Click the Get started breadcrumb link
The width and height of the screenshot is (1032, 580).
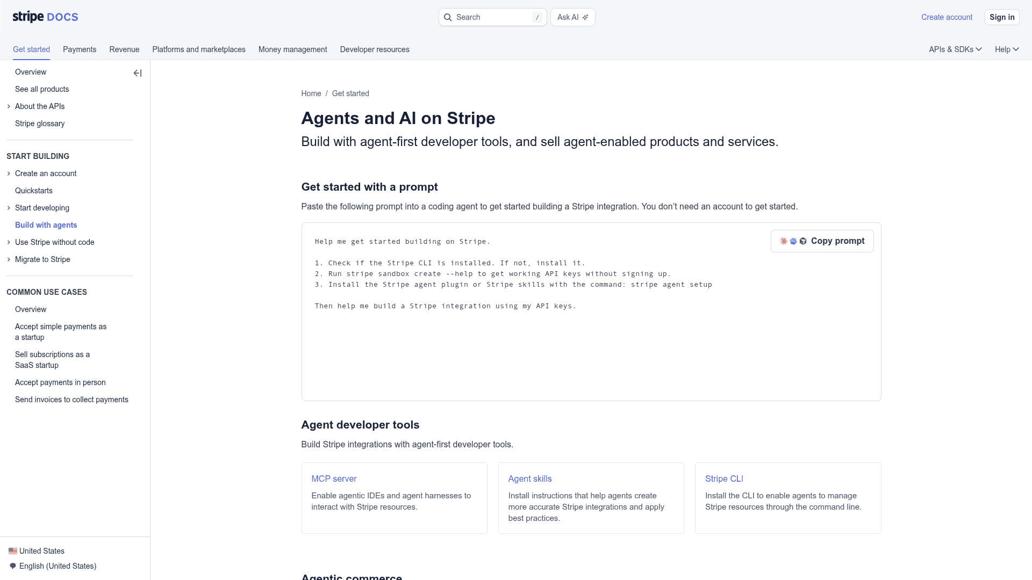pyautogui.click(x=350, y=93)
